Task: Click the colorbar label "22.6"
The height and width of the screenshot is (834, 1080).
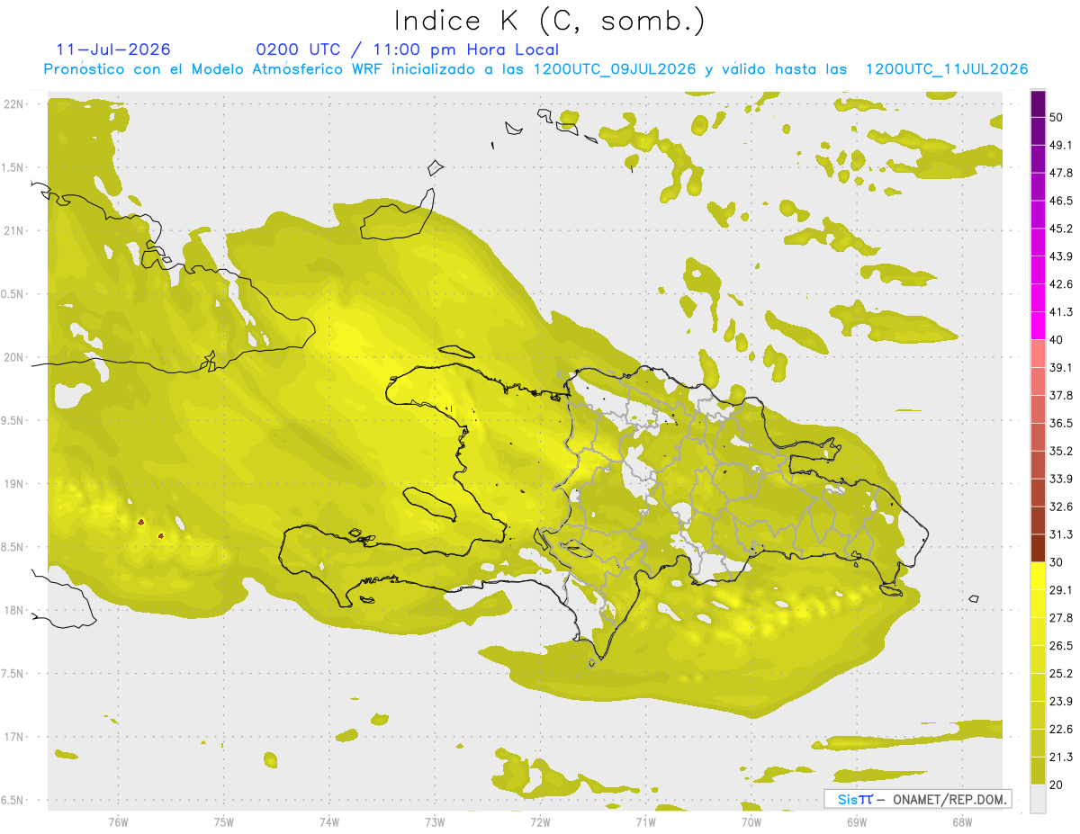Action: click(x=1060, y=730)
